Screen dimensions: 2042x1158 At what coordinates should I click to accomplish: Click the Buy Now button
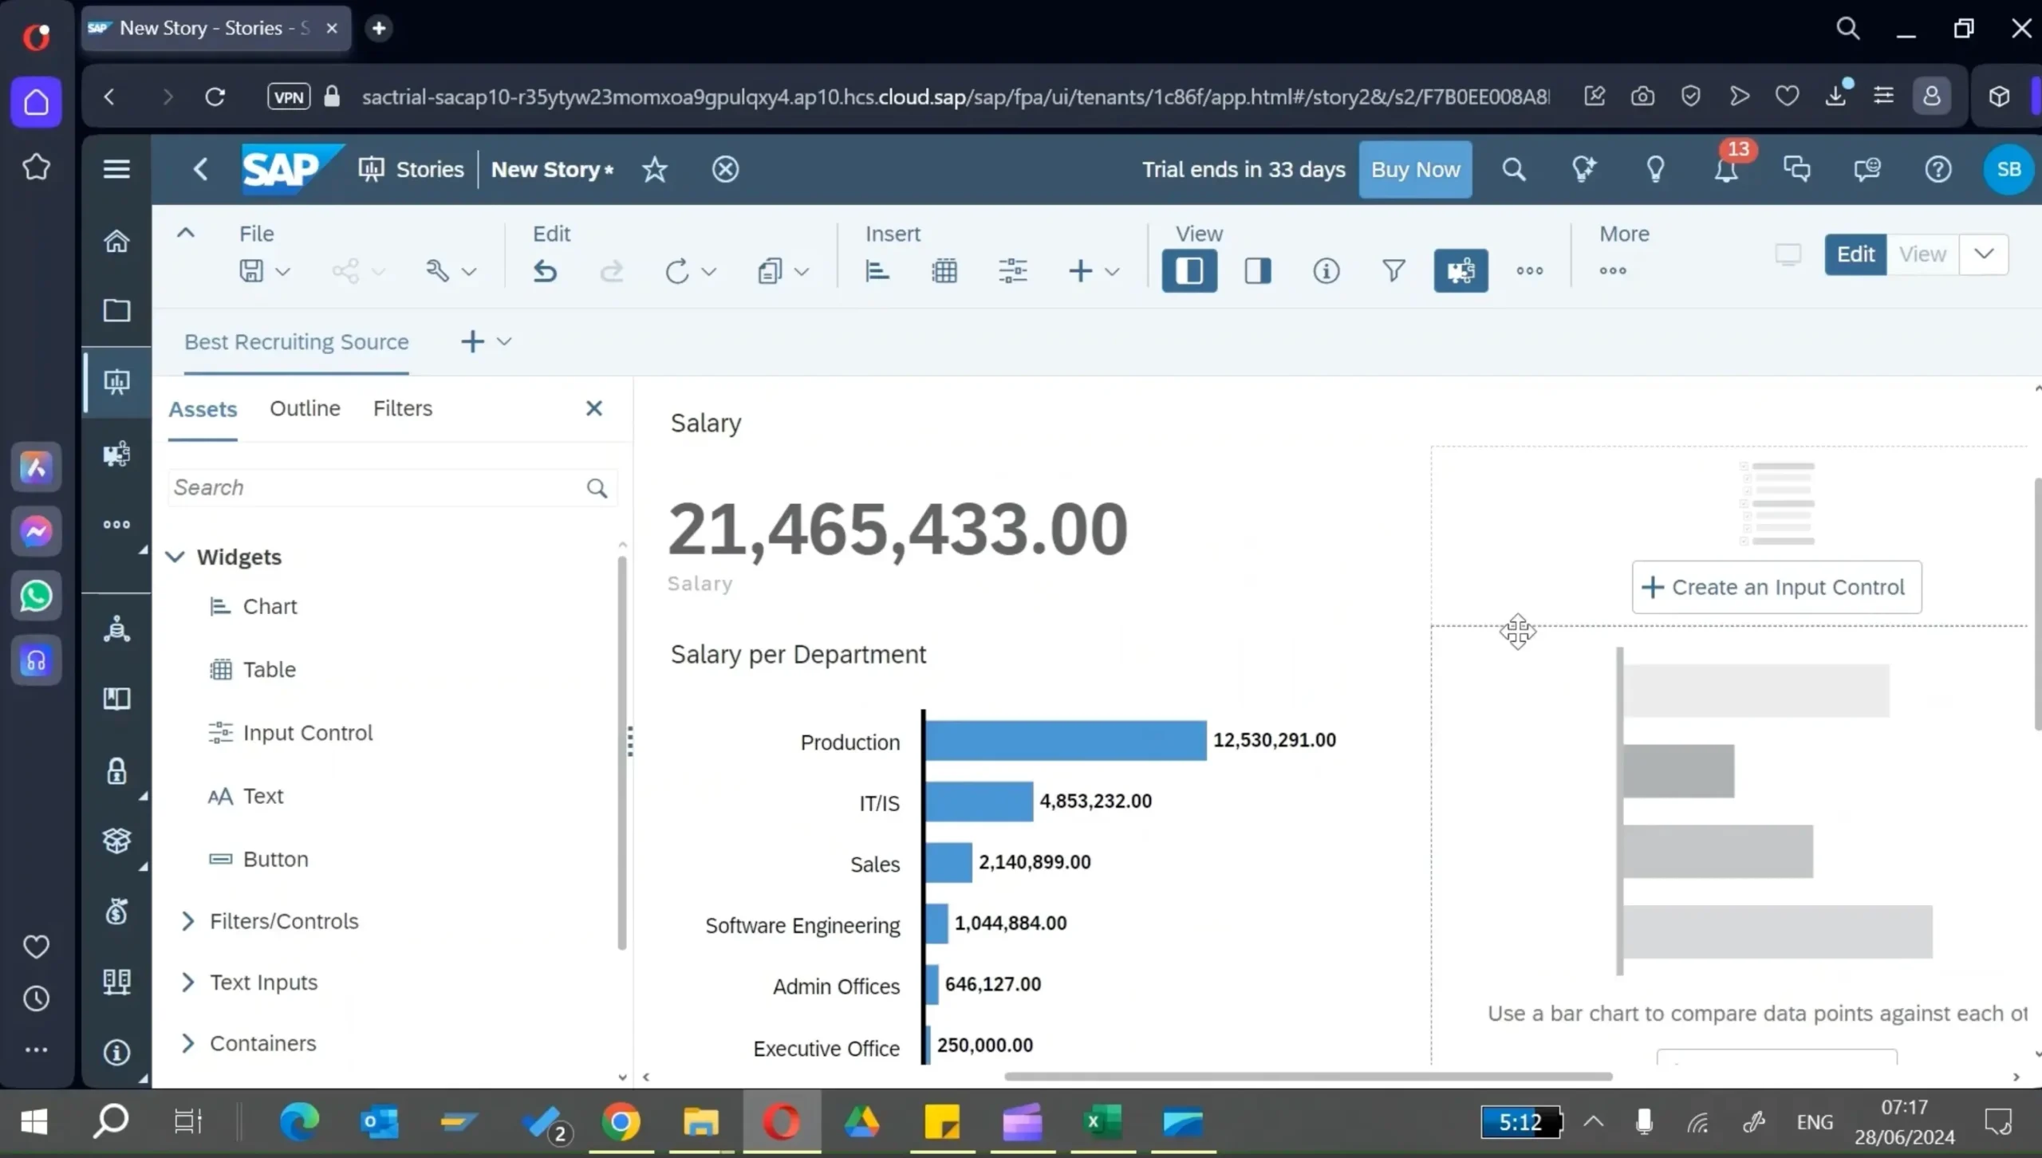click(1415, 170)
